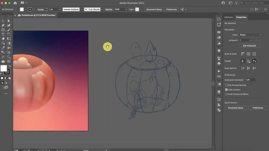This screenshot has width=269, height=151.
Task: Toggle the grid in Ruler & Grids
Action: pyautogui.click(x=248, y=54)
